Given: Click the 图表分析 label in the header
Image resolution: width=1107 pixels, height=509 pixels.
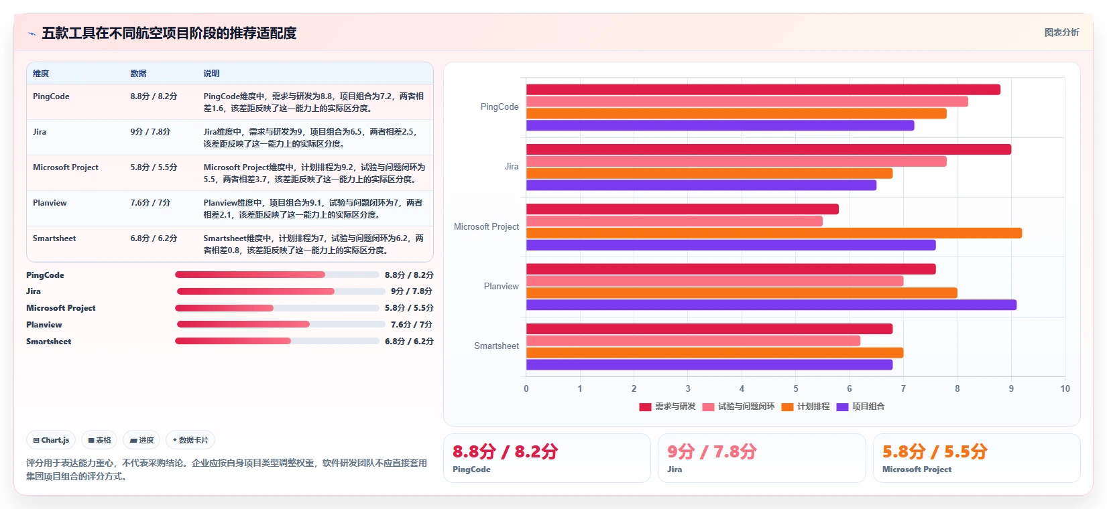Looking at the screenshot, I should 1061,32.
